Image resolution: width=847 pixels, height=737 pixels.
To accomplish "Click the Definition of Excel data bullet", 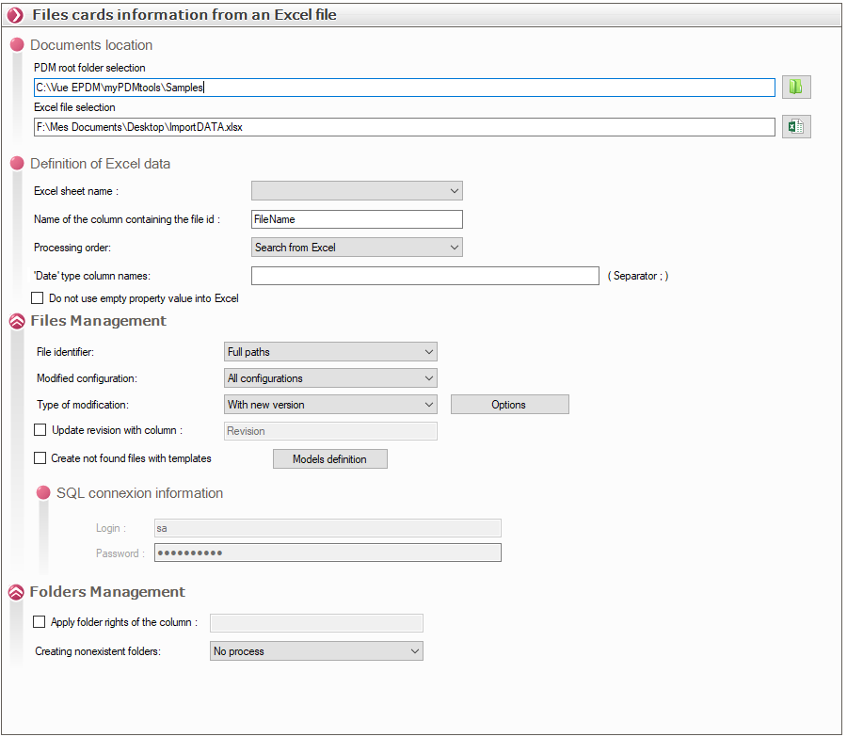I will click(x=16, y=164).
